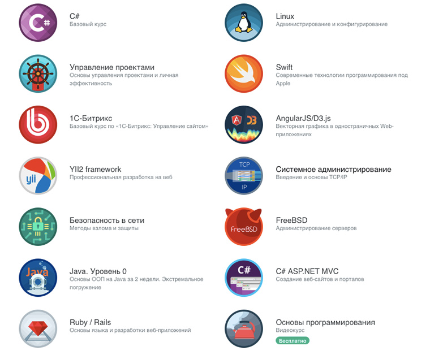
Task: Select the ship wheel project management icon
Action: [x=38, y=73]
